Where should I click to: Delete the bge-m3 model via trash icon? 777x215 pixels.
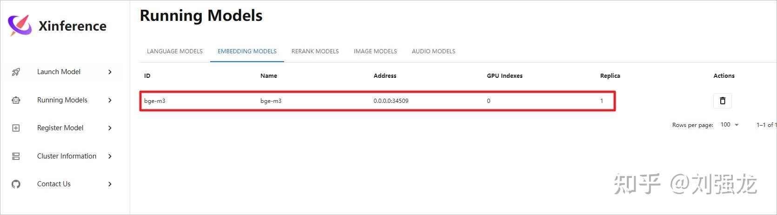pos(722,101)
